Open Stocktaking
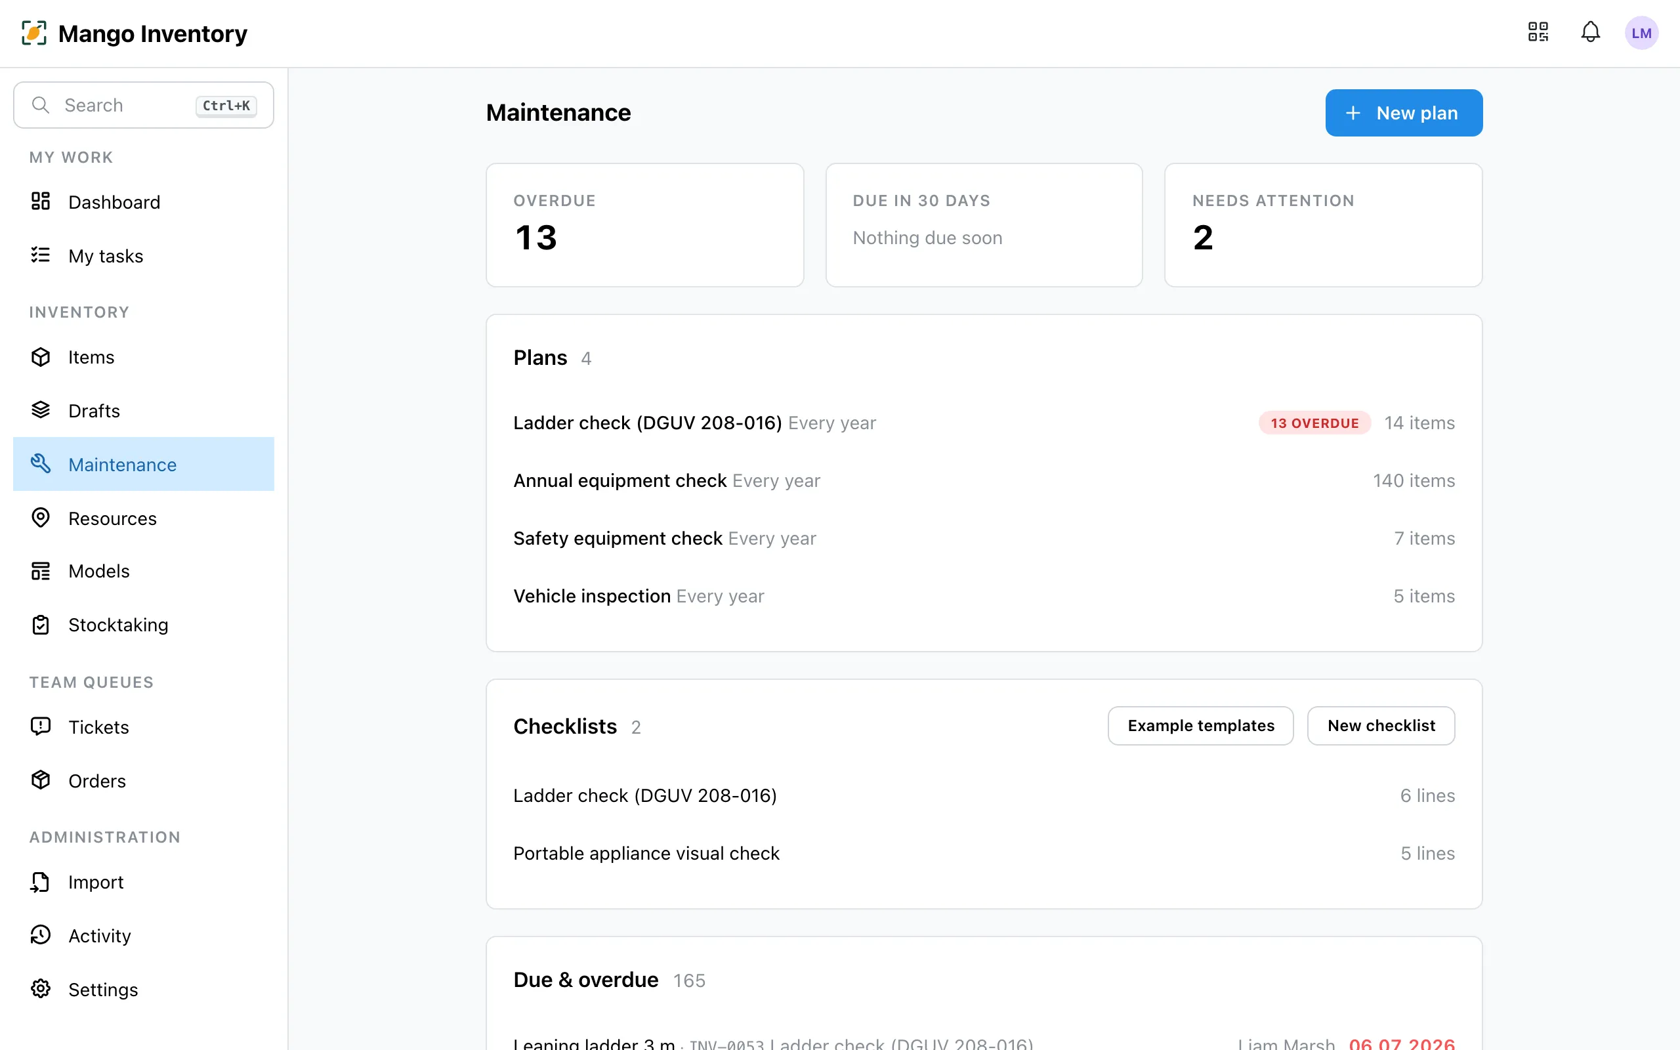This screenshot has height=1050, width=1680. click(144, 624)
